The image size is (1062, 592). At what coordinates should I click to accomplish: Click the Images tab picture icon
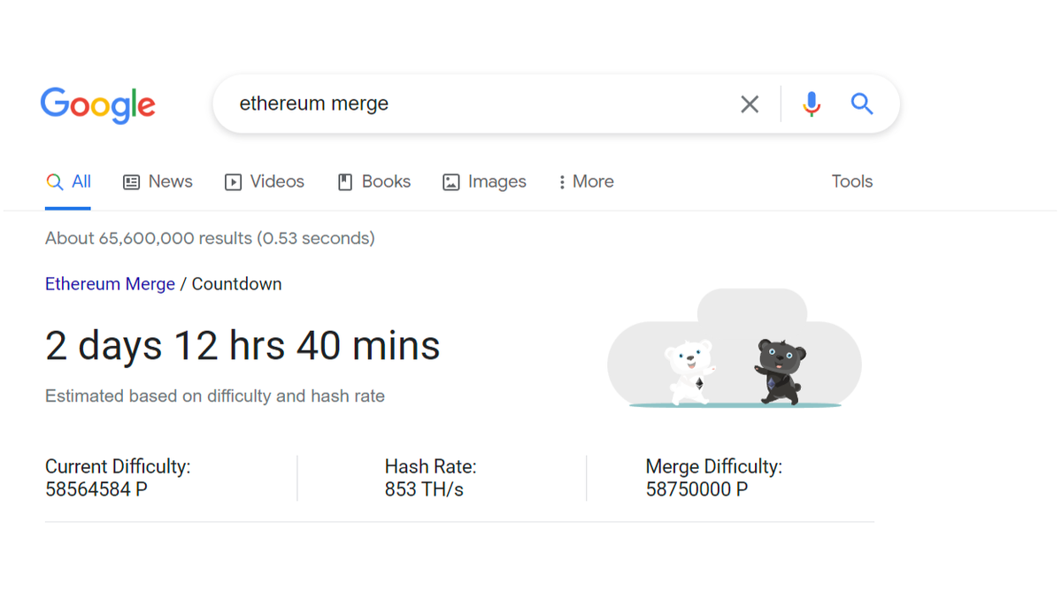(451, 182)
